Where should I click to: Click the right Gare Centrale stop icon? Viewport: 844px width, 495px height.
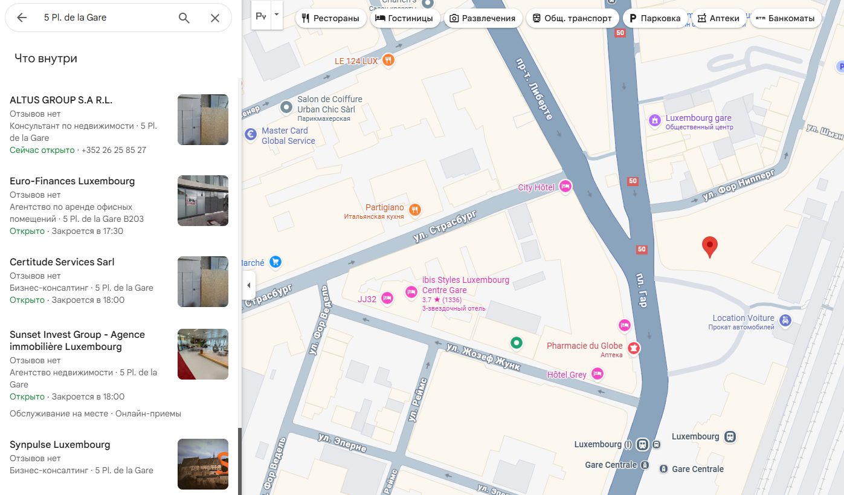click(663, 468)
